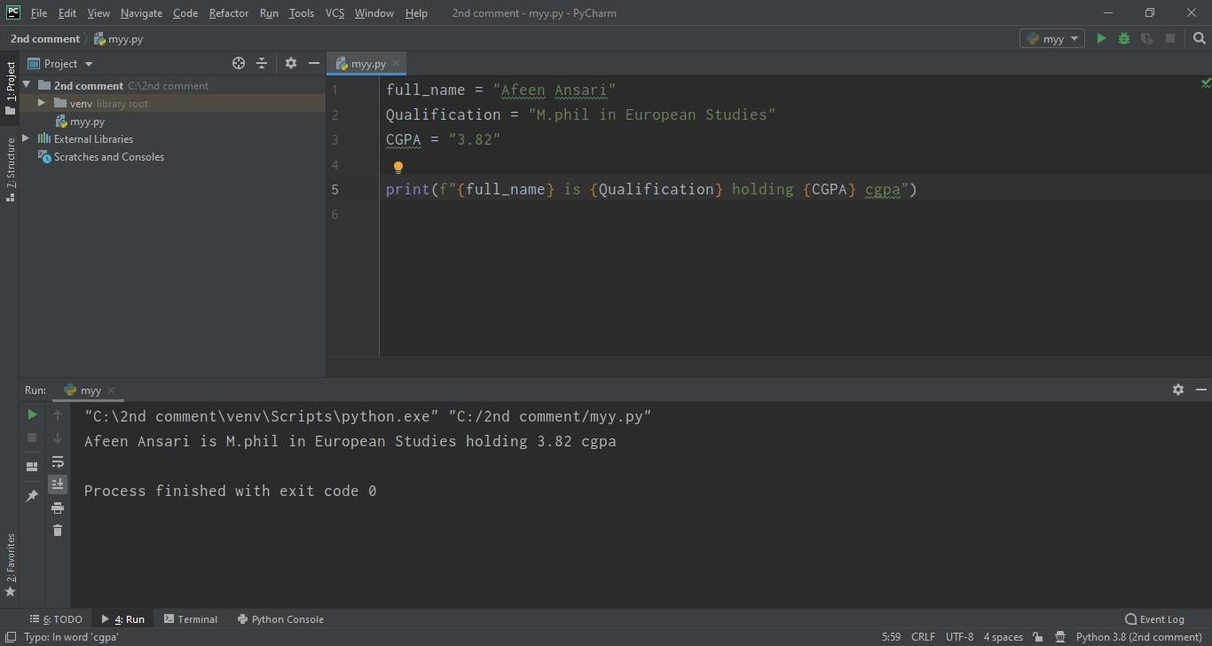Toggle scroll to end in Run console
The height and width of the screenshot is (646, 1212).
[x=58, y=484]
